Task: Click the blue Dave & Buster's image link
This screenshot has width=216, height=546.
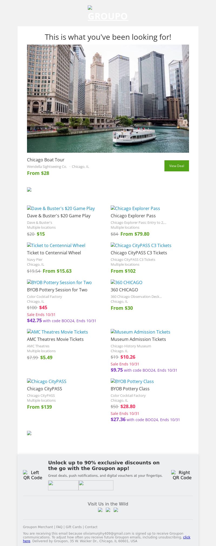Action: coord(61,208)
